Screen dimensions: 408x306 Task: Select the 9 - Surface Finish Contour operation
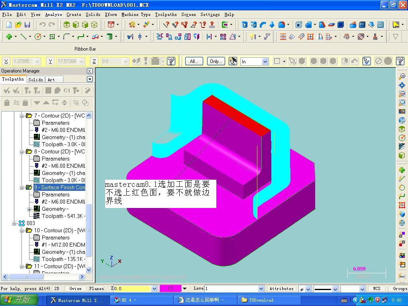(59, 187)
